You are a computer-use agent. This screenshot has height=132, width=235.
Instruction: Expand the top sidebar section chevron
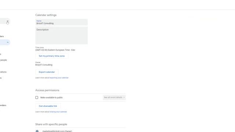8,21
